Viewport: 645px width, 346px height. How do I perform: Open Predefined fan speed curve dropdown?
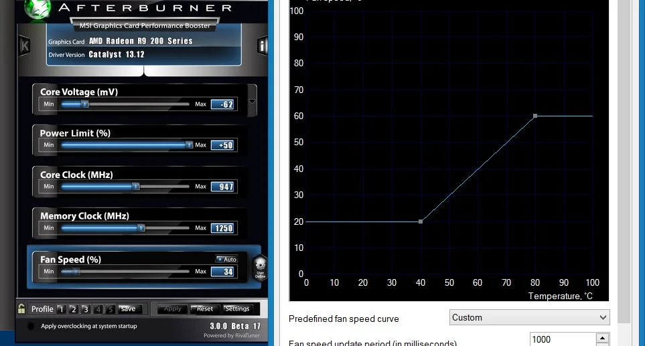pyautogui.click(x=529, y=317)
